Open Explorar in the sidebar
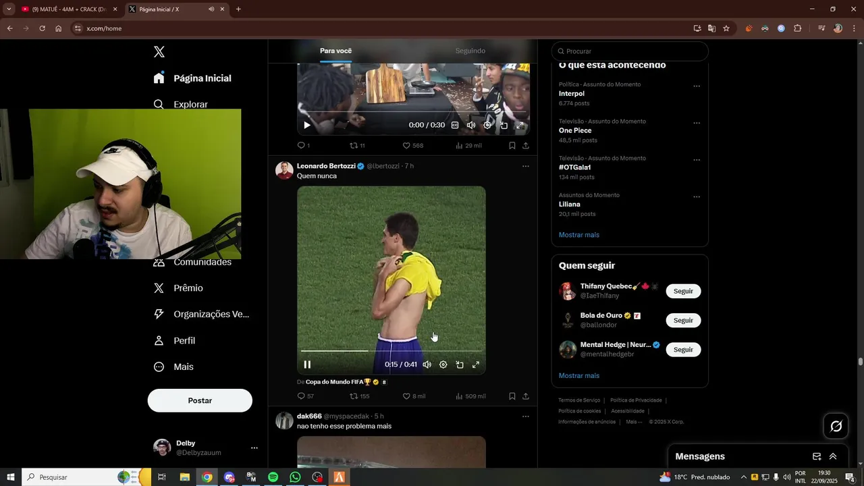Viewport: 864px width, 486px height. click(181, 104)
